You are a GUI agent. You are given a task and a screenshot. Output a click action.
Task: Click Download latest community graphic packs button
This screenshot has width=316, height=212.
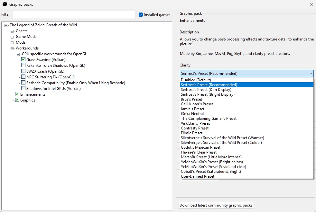(x=216, y=205)
